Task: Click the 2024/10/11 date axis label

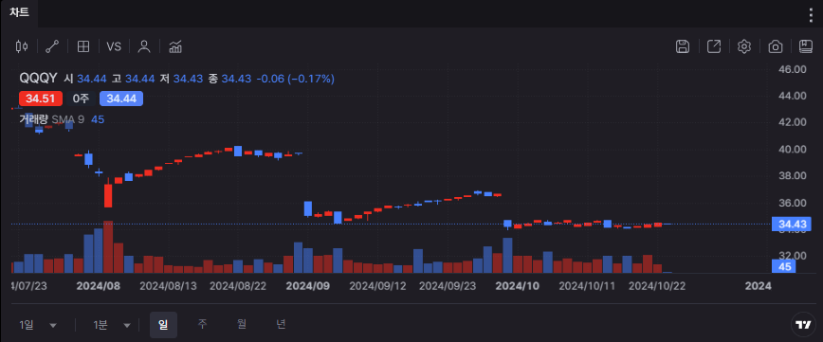Action: (x=587, y=286)
